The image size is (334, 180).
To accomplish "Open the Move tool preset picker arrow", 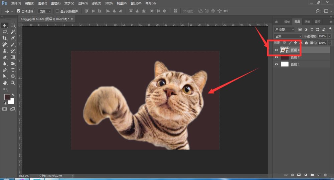I will click(12, 11).
